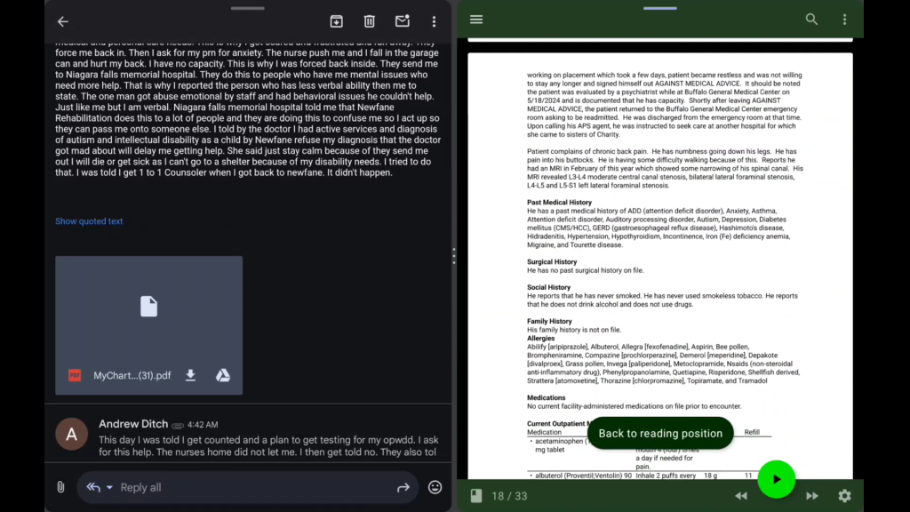Open reader settings gear icon
The height and width of the screenshot is (512, 910).
[844, 496]
